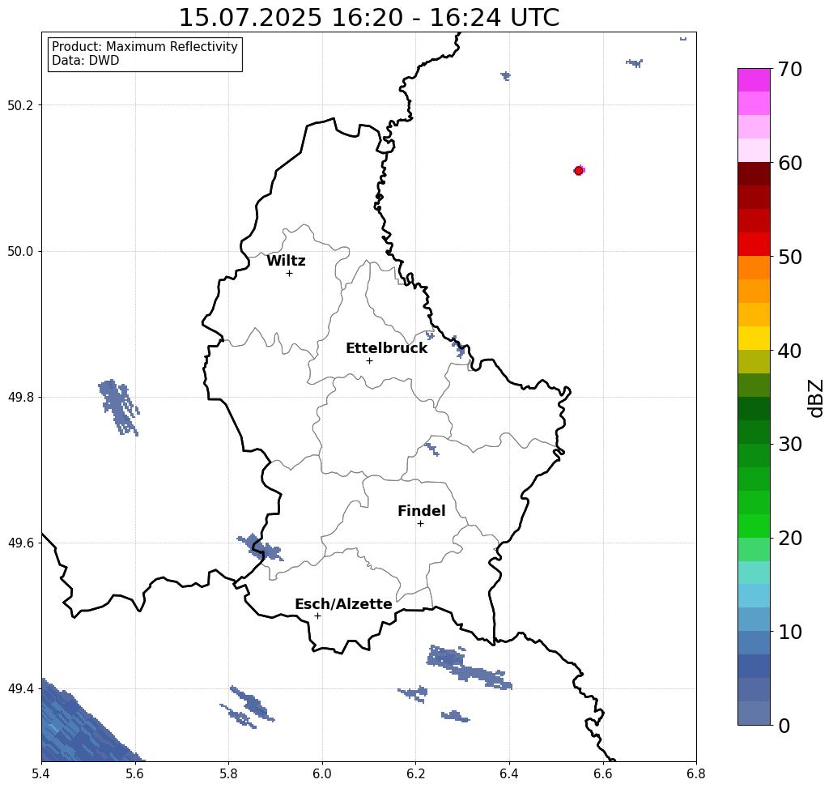
Task: Click the dBZ colorbar axis label
Action: click(x=815, y=398)
